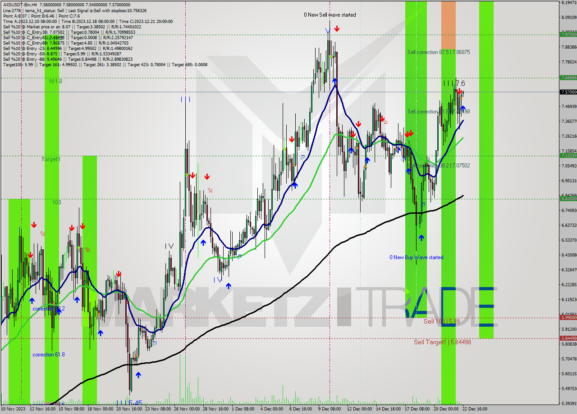Click the red 5.99000 price level tag

coord(568,317)
